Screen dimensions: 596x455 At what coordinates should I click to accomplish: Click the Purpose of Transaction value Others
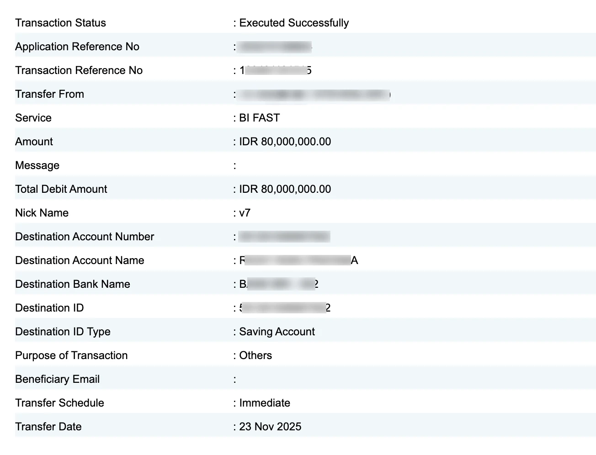(x=255, y=355)
